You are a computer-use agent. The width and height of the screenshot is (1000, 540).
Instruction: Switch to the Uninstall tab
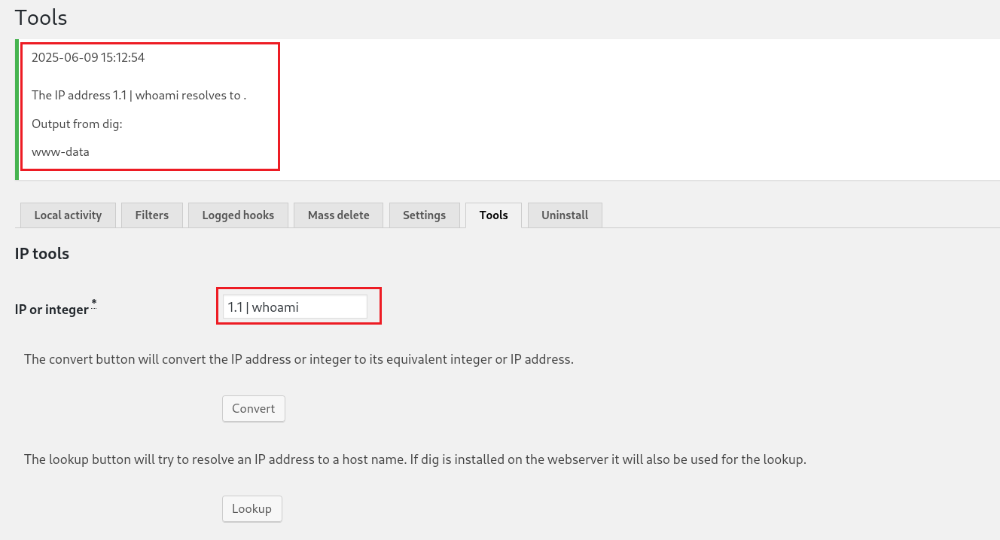click(565, 215)
